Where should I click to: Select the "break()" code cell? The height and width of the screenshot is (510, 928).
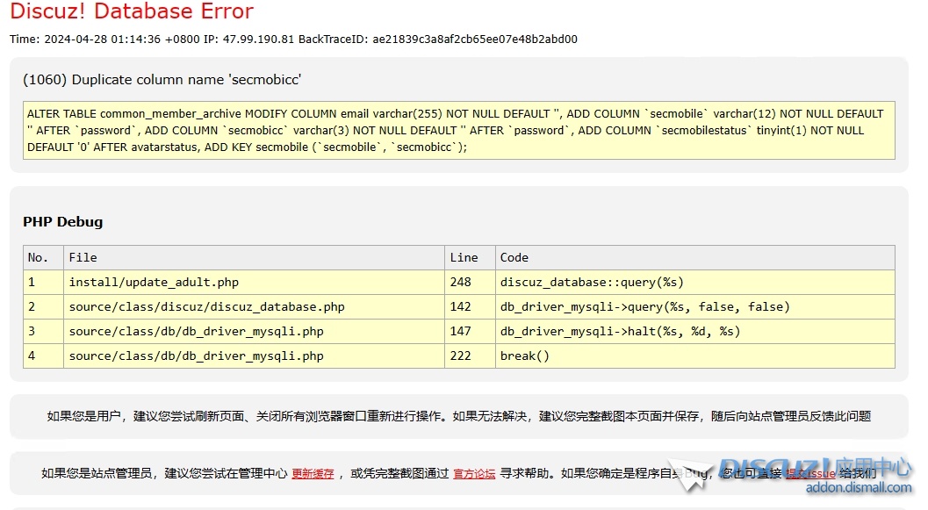[694, 356]
